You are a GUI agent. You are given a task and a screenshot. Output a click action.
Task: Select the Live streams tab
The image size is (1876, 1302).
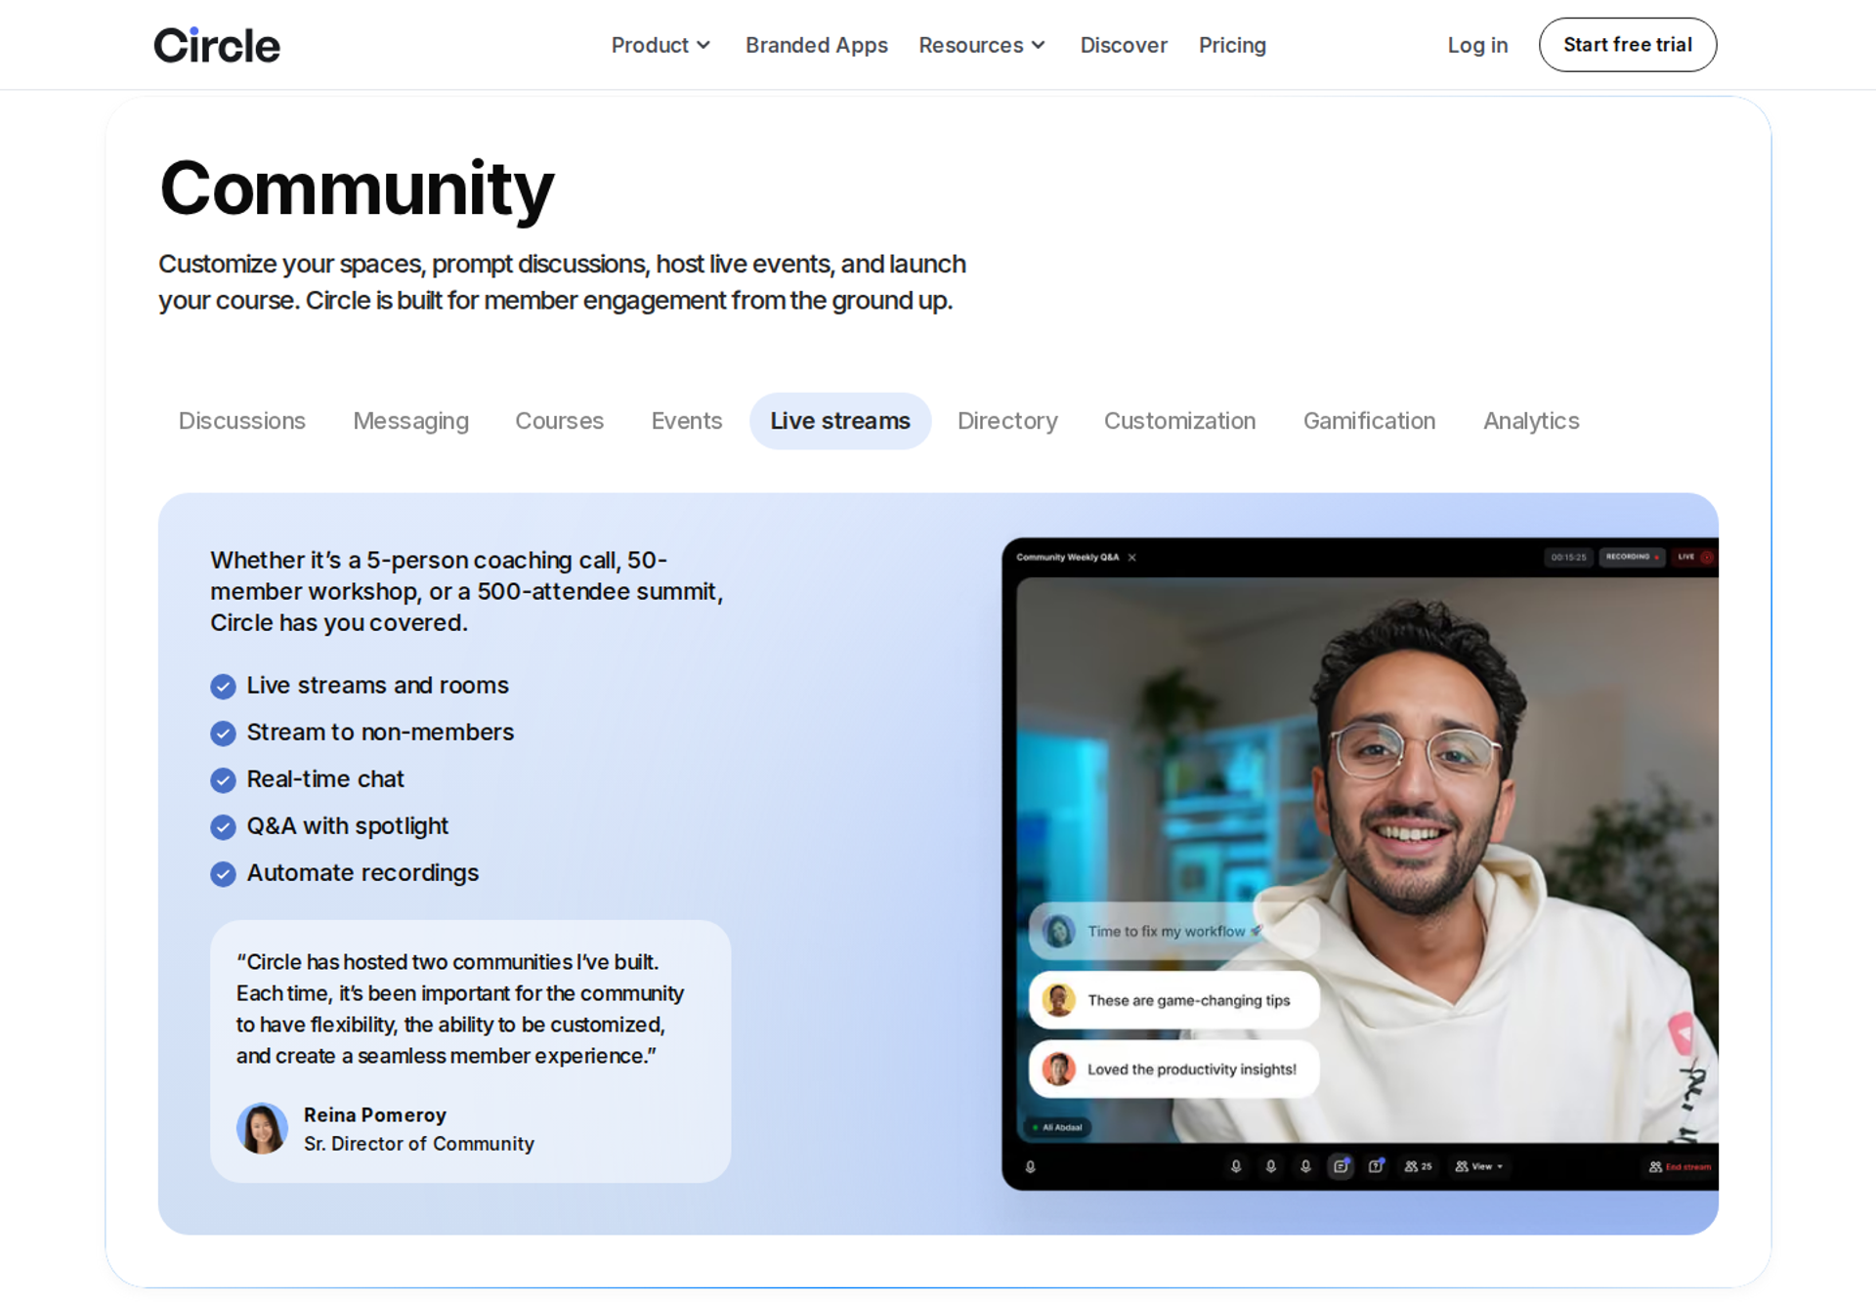coord(840,421)
